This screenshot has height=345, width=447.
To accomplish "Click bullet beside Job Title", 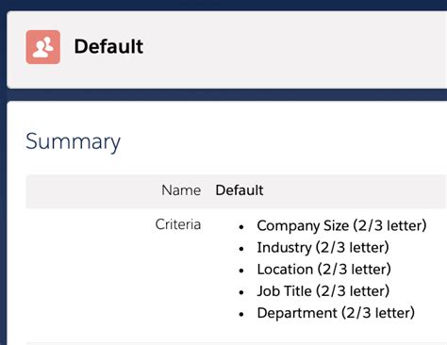I will point(241,292).
